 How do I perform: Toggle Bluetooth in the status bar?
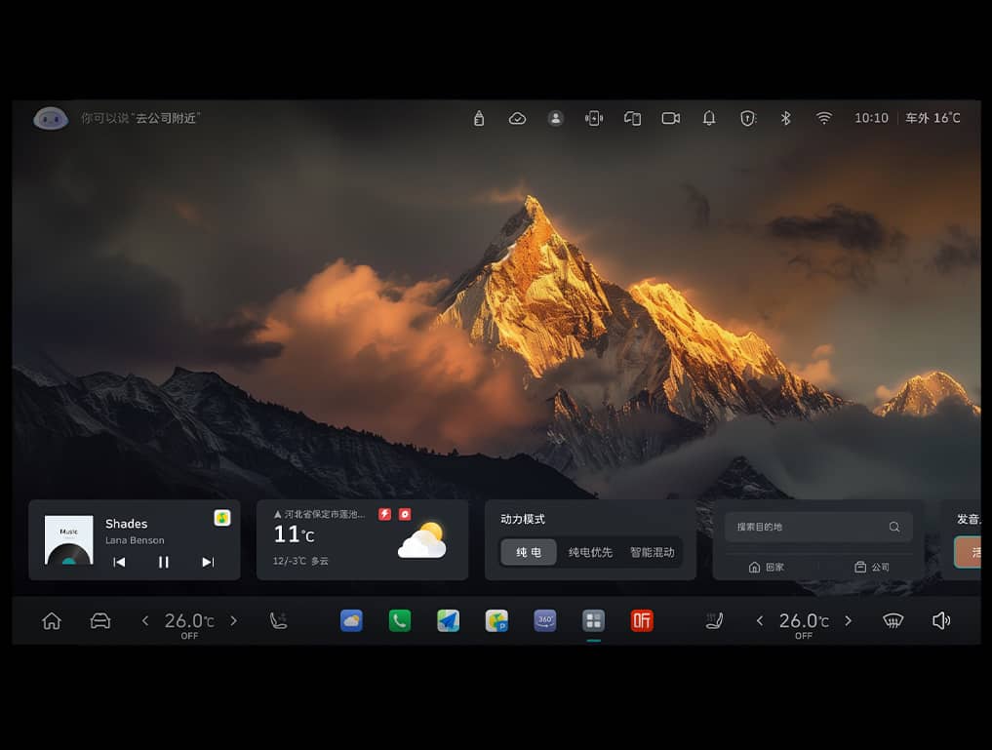[785, 118]
